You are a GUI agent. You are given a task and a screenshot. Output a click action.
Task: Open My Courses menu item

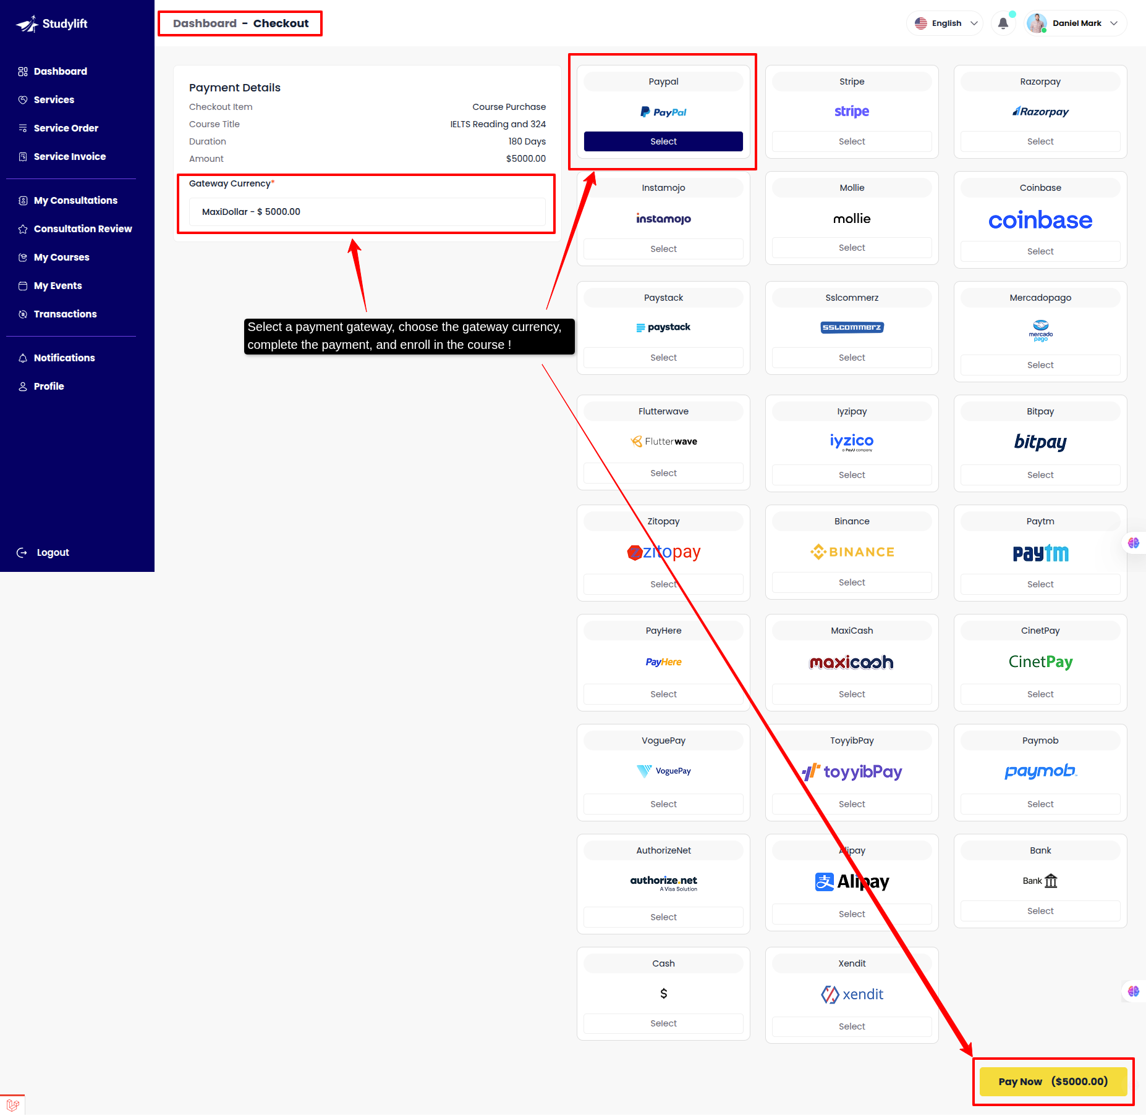(x=62, y=258)
